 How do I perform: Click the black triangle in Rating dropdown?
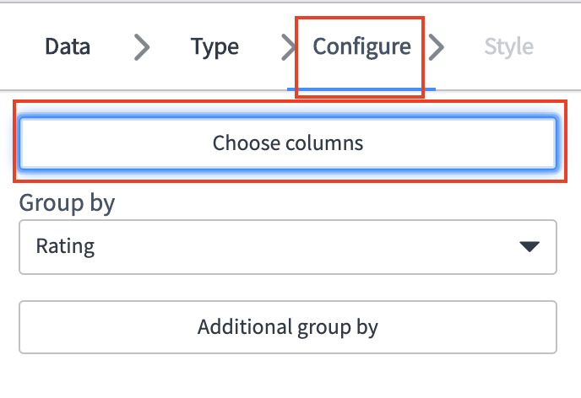click(x=529, y=247)
